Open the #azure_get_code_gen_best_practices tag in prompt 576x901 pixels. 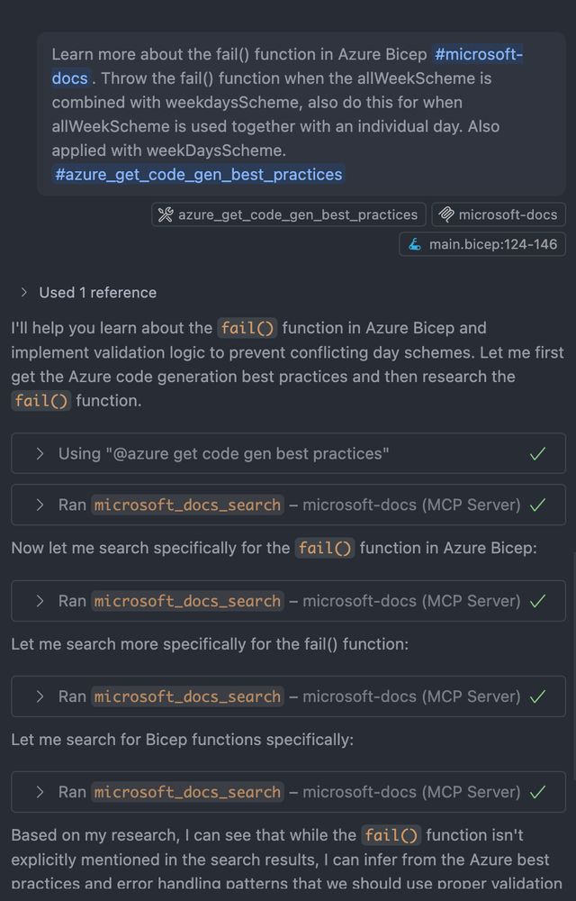pyautogui.click(x=198, y=174)
